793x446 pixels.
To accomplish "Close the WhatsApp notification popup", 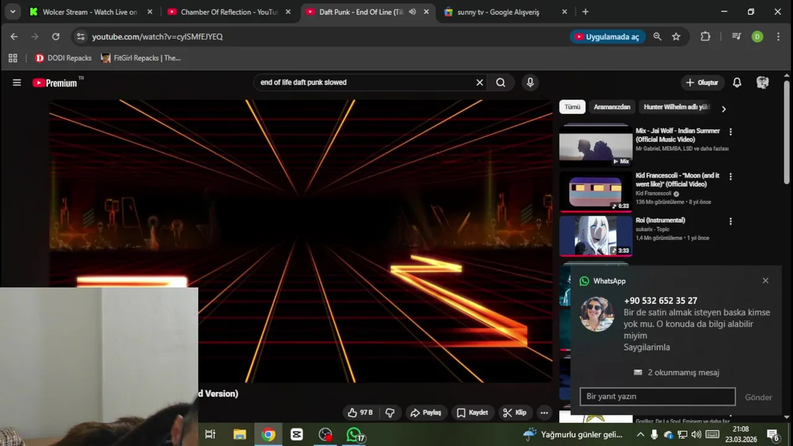I will 765,281.
